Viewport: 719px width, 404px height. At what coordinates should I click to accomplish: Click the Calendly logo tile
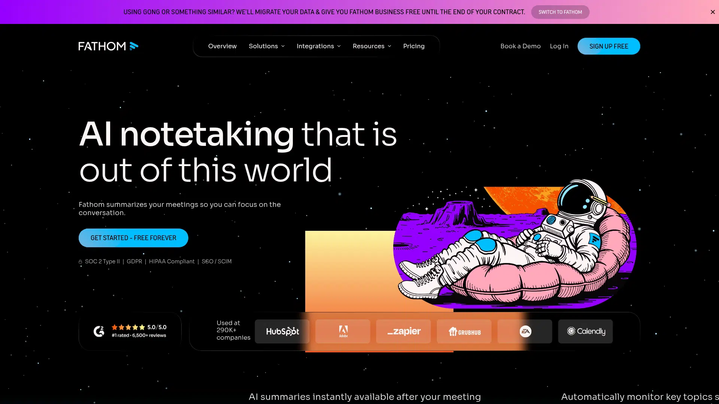point(585,331)
